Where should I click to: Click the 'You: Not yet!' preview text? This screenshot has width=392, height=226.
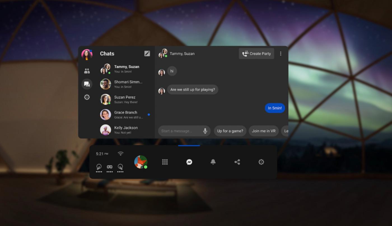123,133
